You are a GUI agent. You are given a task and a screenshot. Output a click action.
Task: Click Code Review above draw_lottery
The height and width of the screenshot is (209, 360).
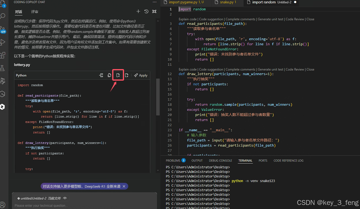pyautogui.click(x=295, y=69)
